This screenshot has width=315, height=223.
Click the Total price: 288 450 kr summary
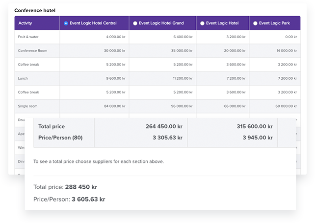pyautogui.click(x=65, y=187)
